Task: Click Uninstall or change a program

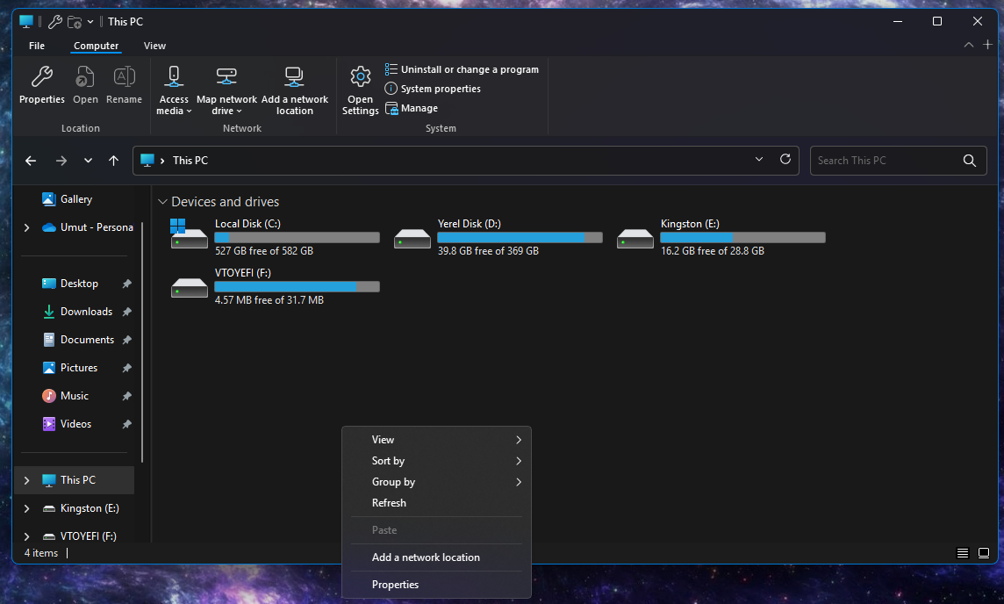Action: pos(462,69)
